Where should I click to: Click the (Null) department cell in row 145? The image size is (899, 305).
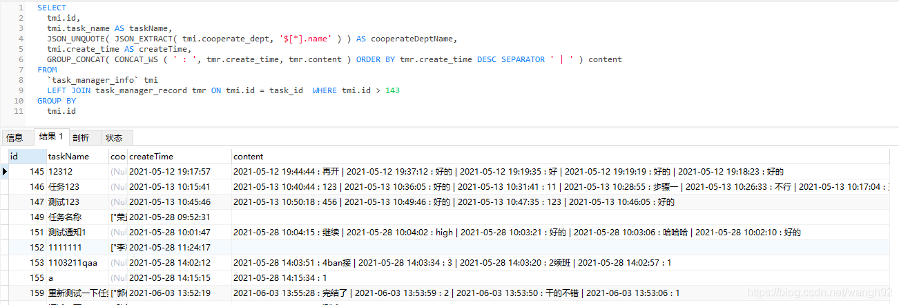[118, 171]
